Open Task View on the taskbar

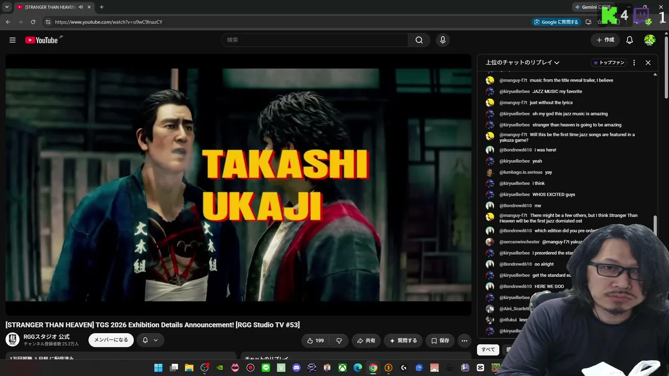click(174, 368)
